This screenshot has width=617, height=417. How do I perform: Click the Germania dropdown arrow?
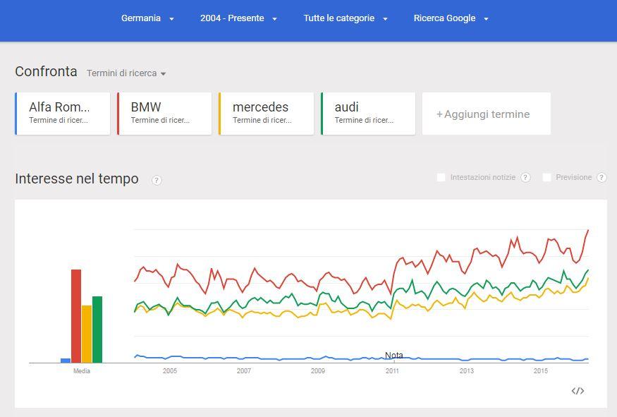(x=171, y=19)
